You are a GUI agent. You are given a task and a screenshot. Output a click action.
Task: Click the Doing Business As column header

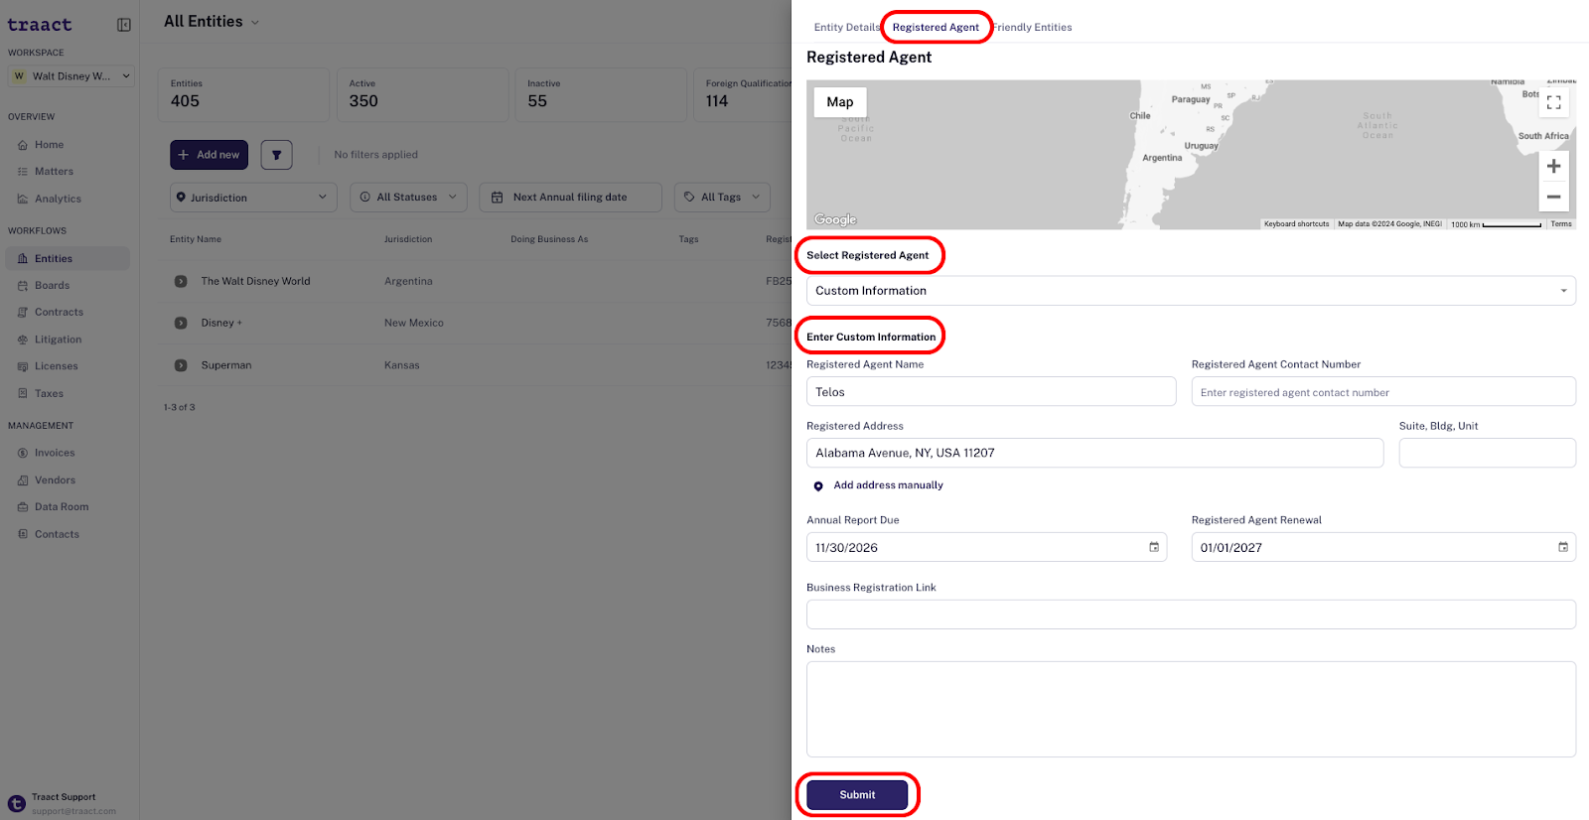click(x=549, y=239)
